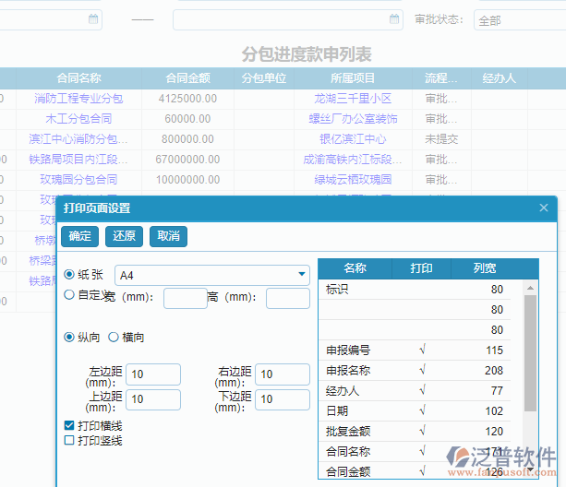Click the amount 4125000.00 cell

coord(187,99)
